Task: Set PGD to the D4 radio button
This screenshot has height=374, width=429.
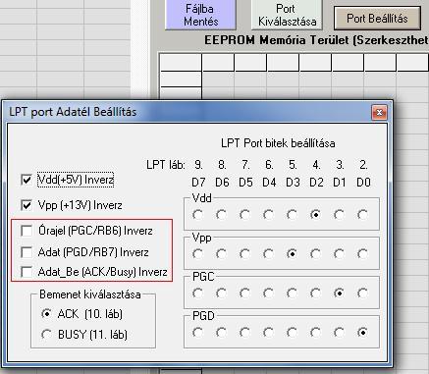Action: (x=268, y=333)
